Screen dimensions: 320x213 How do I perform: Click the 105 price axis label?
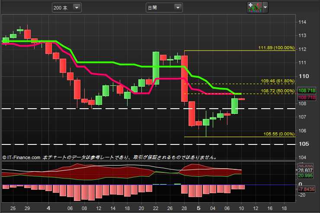304,144
